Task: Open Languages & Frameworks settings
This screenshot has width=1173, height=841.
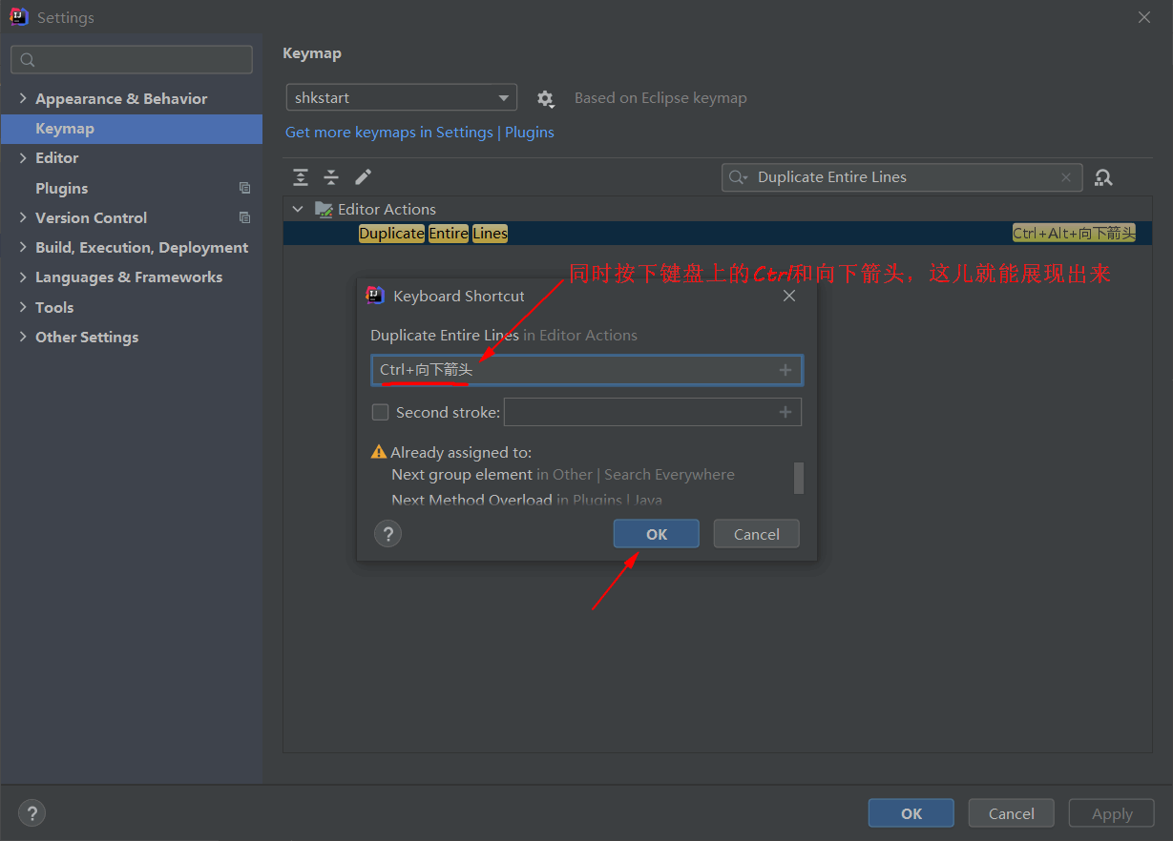Action: tap(129, 277)
